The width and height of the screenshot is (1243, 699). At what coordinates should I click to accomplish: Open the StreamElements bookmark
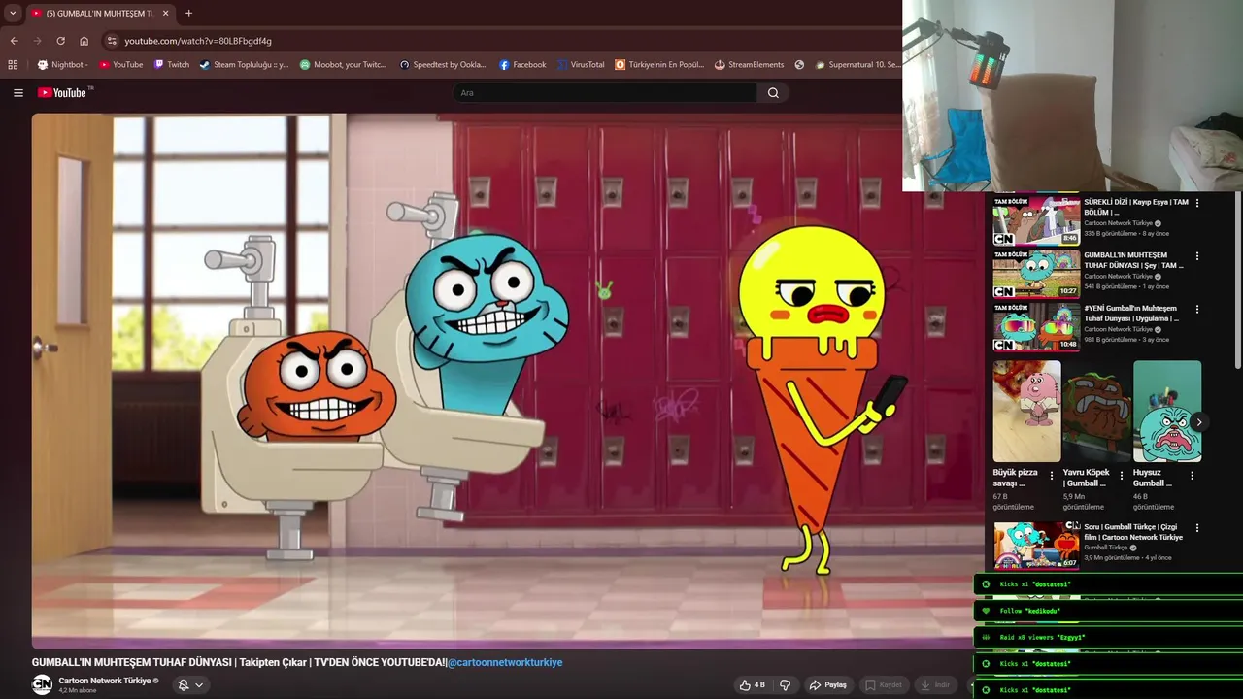pos(749,65)
